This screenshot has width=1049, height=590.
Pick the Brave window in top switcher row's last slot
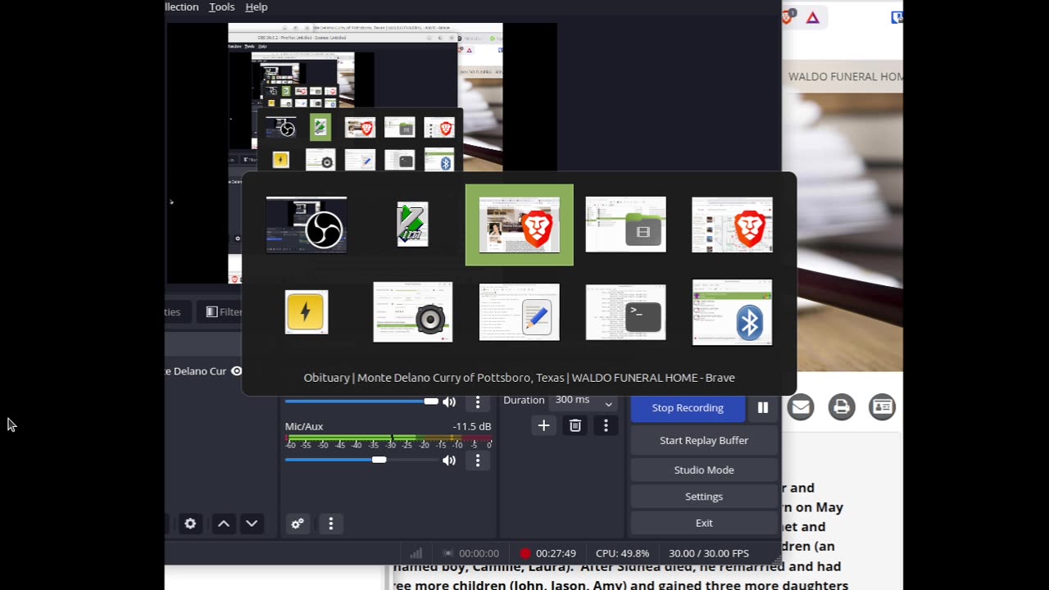tap(733, 225)
